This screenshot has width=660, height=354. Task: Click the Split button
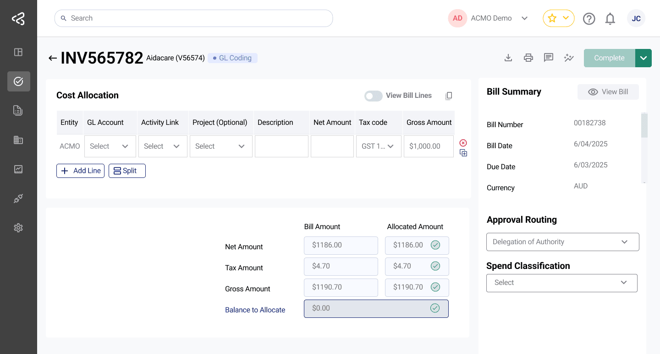point(127,171)
